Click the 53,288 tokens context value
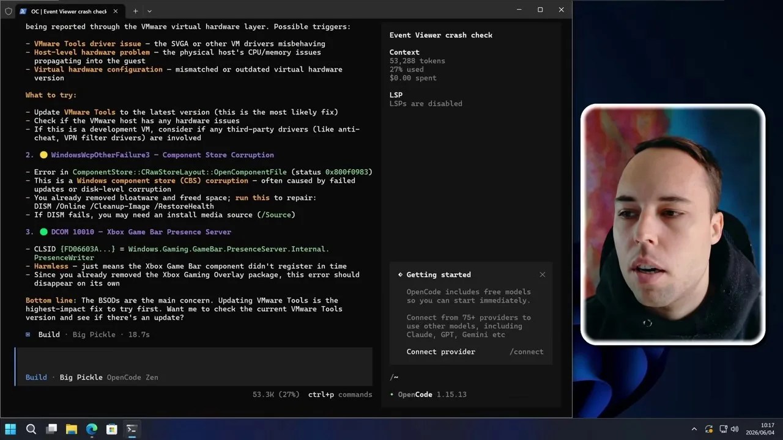The width and height of the screenshot is (783, 440). [x=417, y=61]
